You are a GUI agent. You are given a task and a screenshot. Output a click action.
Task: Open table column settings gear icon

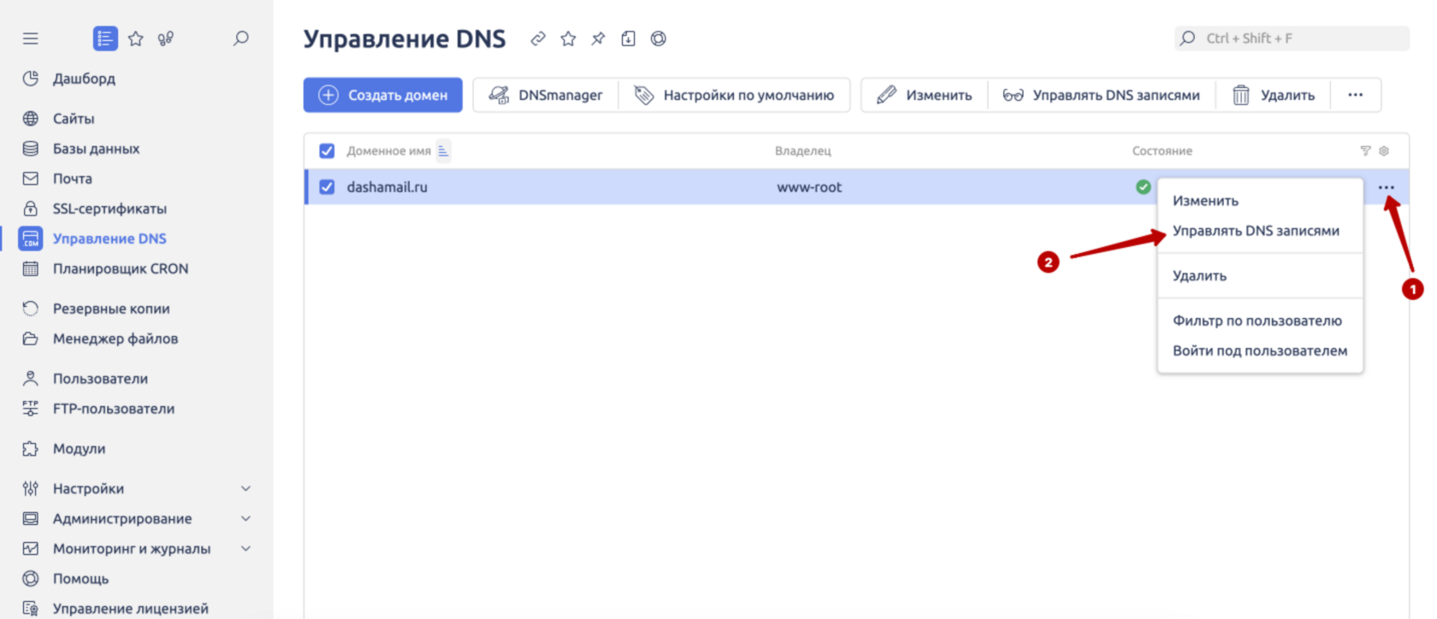(x=1384, y=150)
